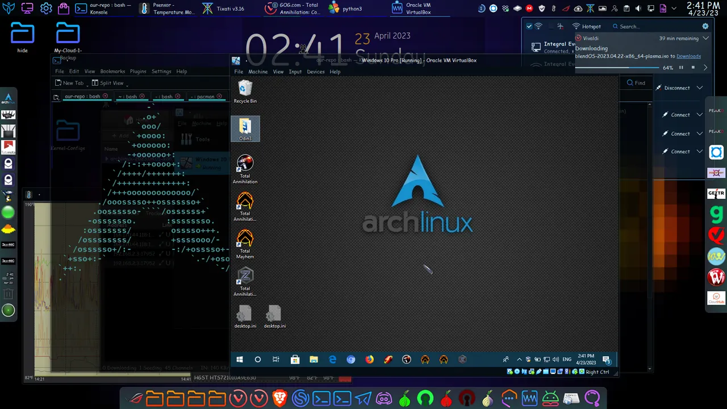Open Plugins menu in Konsole
This screenshot has width=727, height=409.
tap(138, 72)
